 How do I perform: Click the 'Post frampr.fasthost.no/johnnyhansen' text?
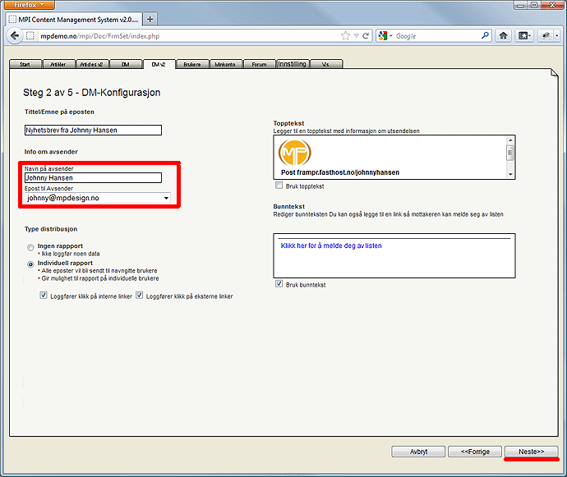(x=340, y=172)
